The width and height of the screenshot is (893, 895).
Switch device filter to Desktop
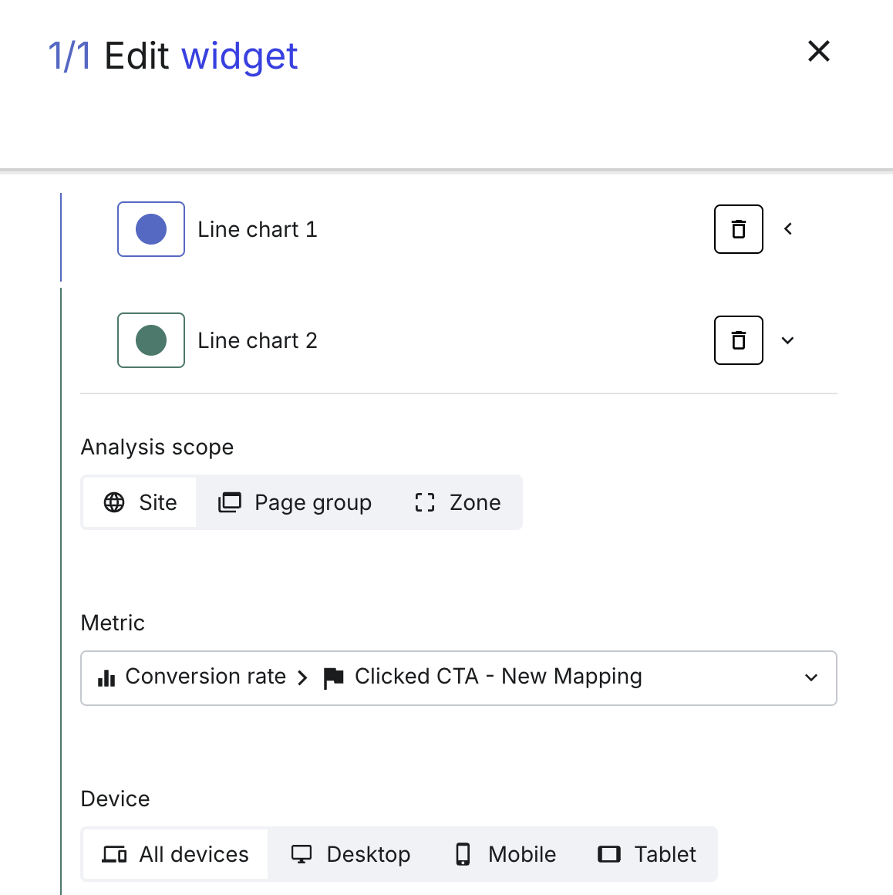pos(350,854)
